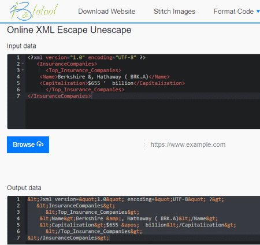Click the Browse upload button
This screenshot has height=245, width=260.
(x=28, y=144)
